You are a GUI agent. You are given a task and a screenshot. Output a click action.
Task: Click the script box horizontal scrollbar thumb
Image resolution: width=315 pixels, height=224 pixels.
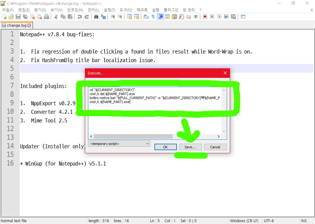pos(133,136)
